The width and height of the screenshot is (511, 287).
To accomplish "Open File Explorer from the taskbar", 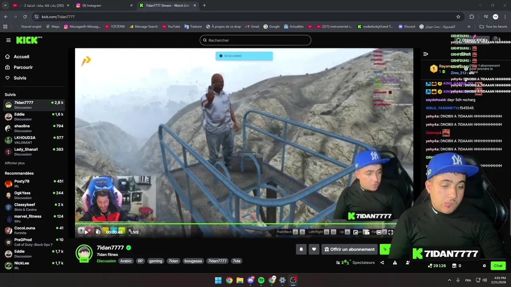I will click(240, 280).
